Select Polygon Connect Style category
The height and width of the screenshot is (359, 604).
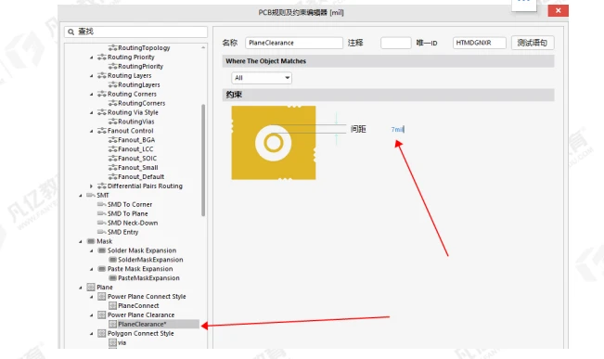141,334
